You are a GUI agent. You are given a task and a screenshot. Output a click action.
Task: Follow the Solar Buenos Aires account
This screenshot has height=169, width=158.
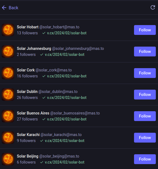click(145, 116)
